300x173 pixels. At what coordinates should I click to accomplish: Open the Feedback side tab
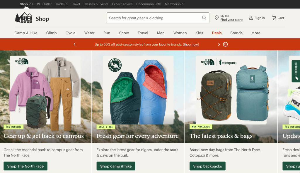coord(296,71)
